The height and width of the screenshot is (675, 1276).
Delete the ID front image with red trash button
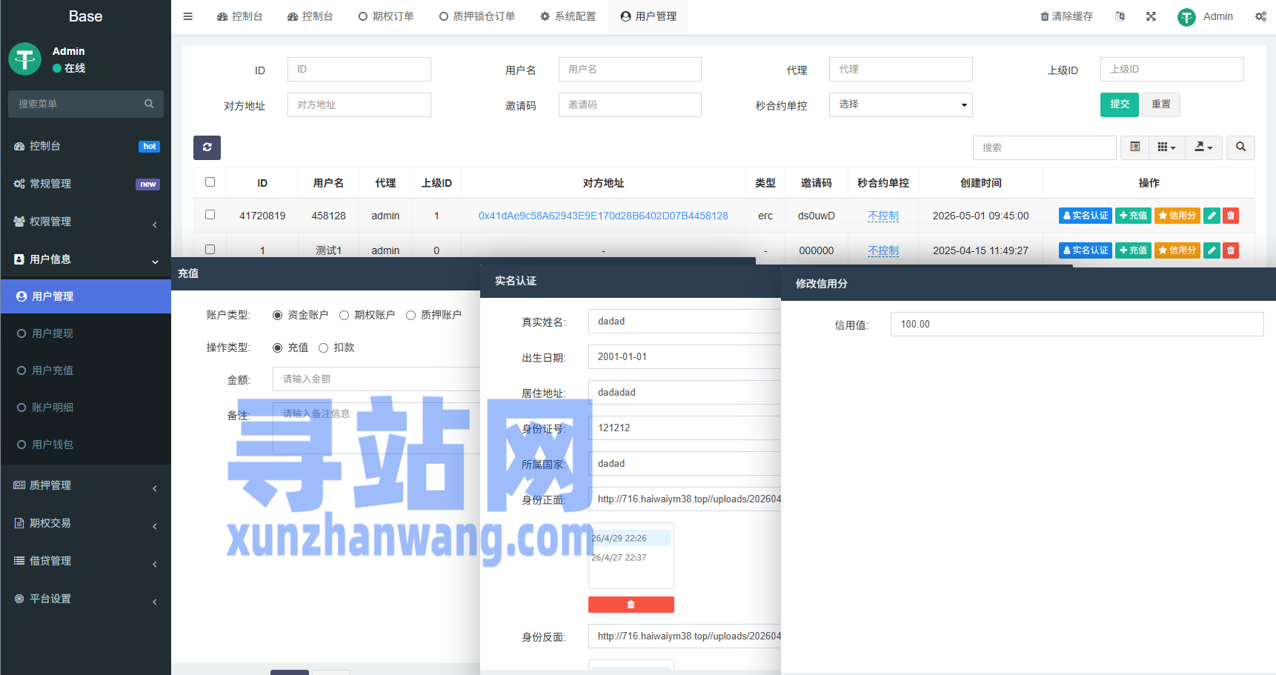click(631, 605)
